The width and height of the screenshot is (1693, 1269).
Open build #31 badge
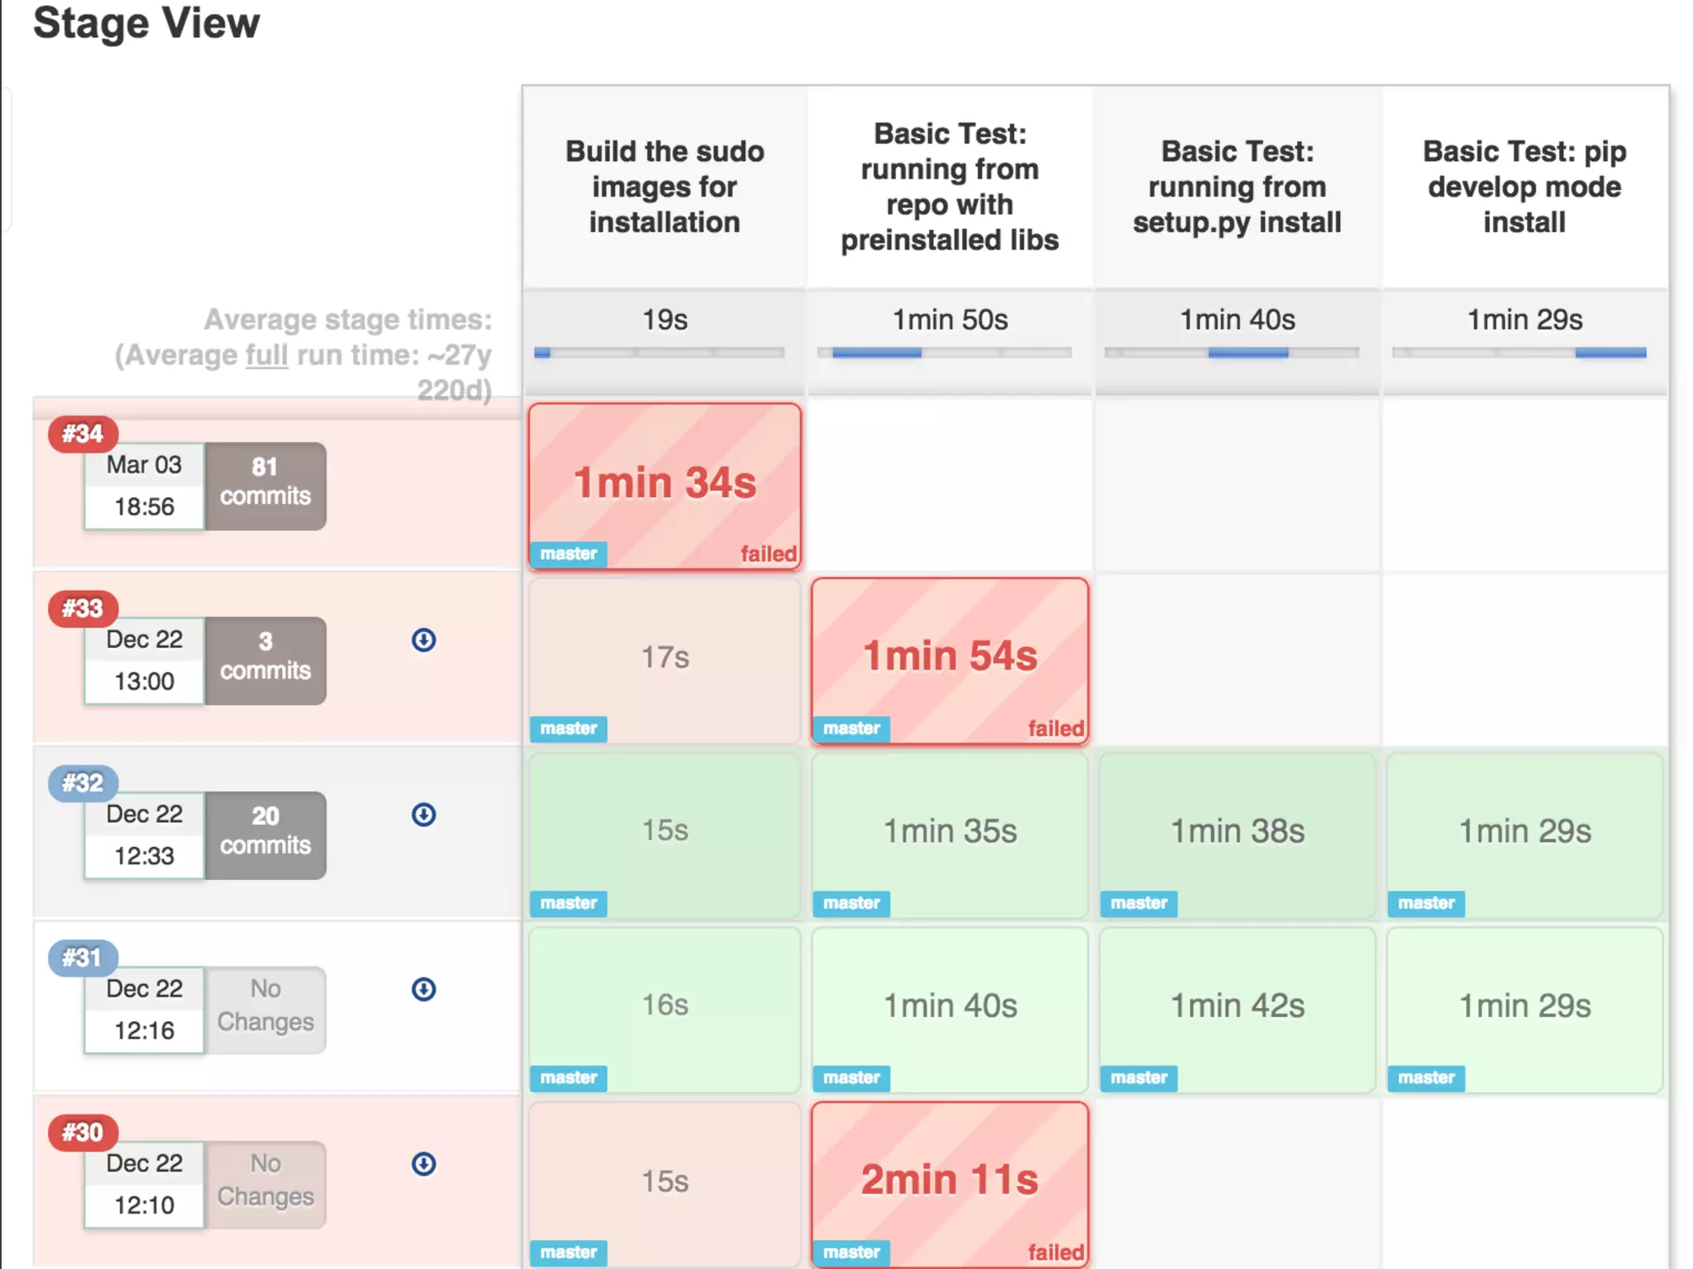[x=83, y=958]
